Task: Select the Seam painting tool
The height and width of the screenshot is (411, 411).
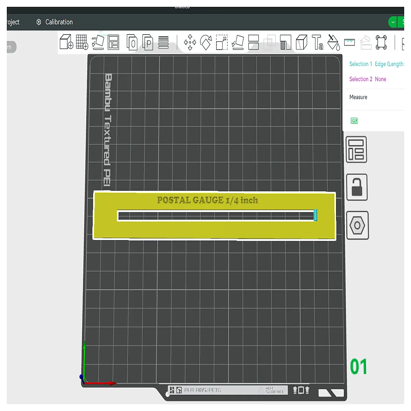Action: click(x=301, y=42)
